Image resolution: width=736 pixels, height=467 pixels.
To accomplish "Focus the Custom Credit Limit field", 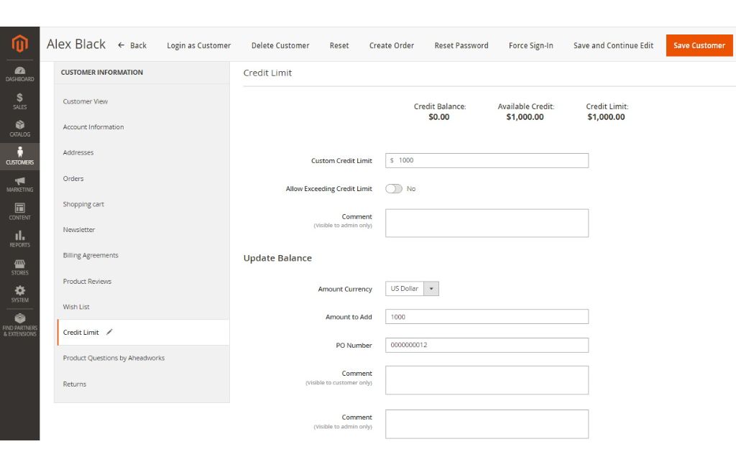I will [x=487, y=160].
